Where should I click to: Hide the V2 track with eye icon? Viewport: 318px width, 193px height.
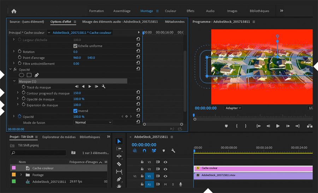pyautogui.click(x=165, y=169)
